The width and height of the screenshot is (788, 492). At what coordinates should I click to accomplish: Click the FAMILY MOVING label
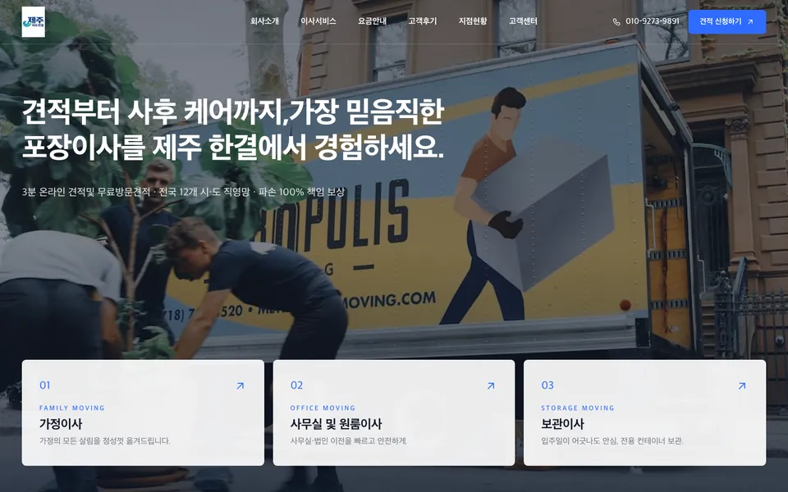click(x=72, y=408)
